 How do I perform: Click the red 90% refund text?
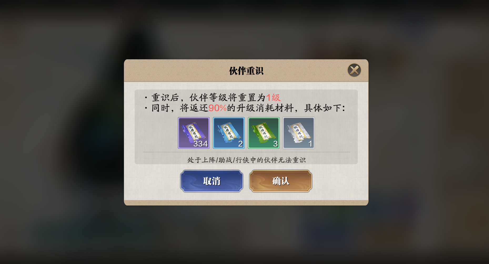point(218,108)
